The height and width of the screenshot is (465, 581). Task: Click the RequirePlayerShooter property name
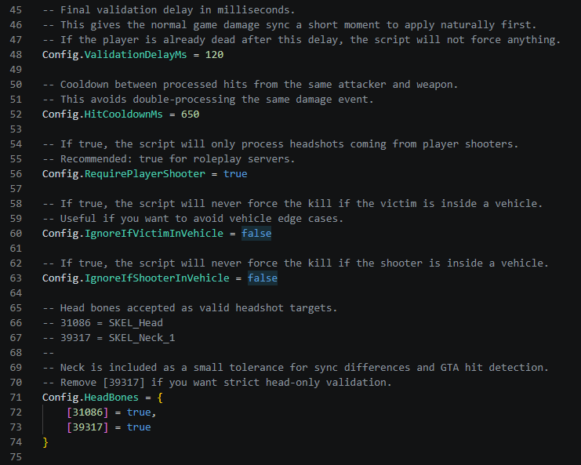tap(145, 174)
